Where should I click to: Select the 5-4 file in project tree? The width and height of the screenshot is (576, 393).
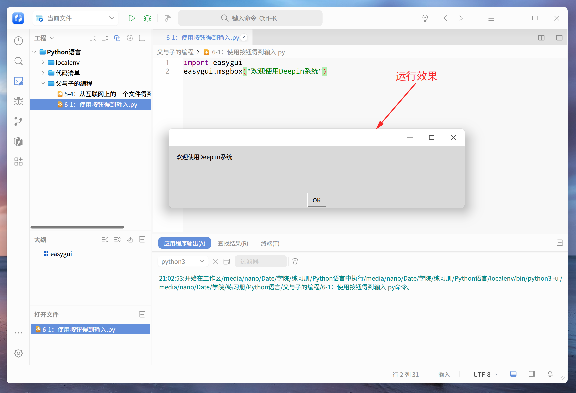tap(91, 94)
